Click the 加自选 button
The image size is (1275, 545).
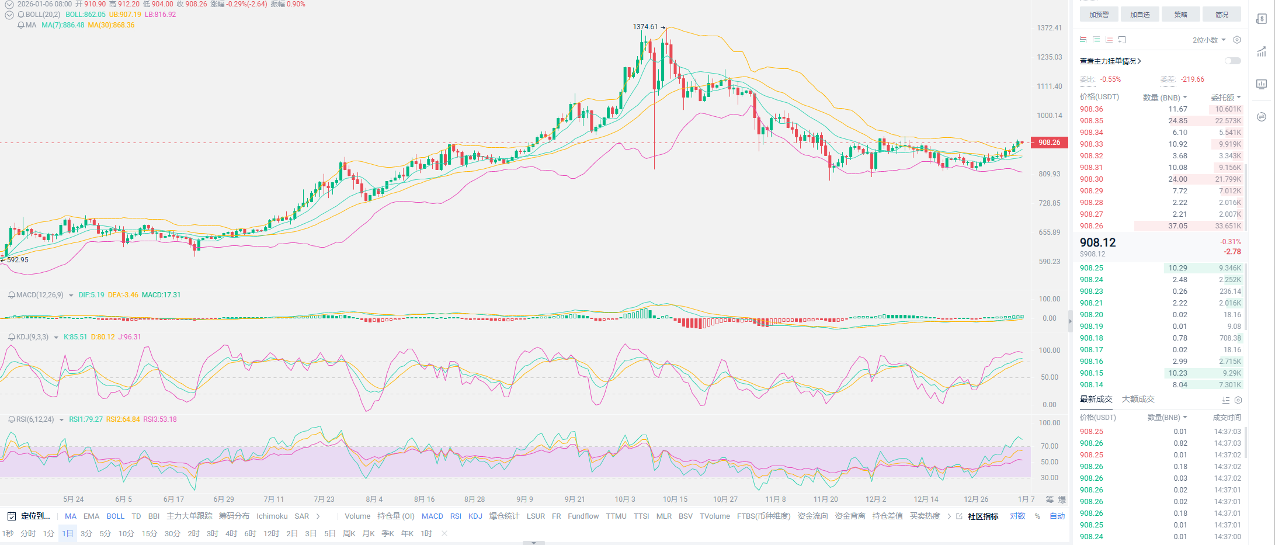click(1139, 15)
